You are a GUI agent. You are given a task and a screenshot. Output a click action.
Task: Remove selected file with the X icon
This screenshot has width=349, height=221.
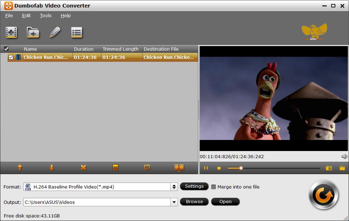pos(83,168)
